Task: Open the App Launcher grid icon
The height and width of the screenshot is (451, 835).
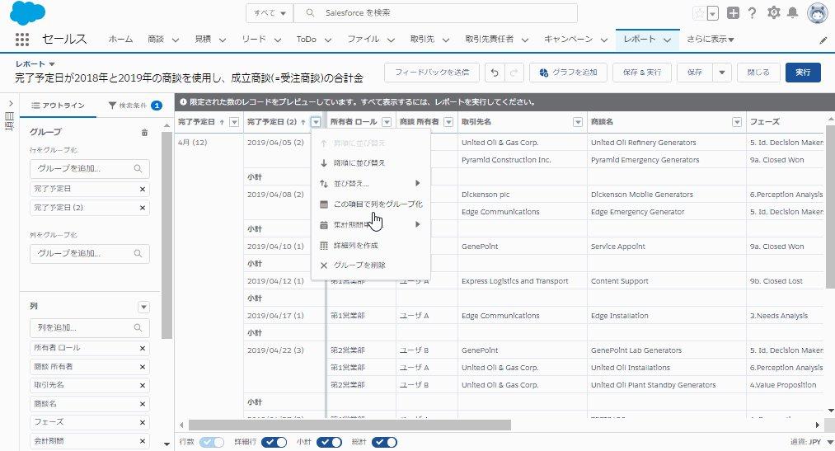Action: point(21,40)
